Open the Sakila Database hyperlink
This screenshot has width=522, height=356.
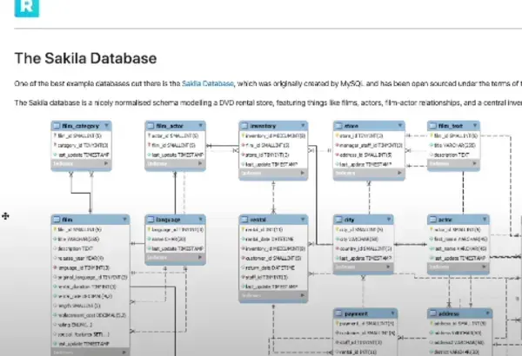tap(207, 83)
